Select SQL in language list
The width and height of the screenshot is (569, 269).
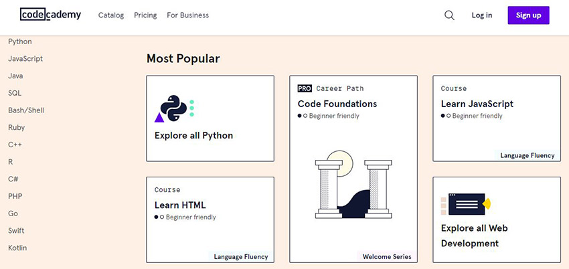[x=15, y=93]
